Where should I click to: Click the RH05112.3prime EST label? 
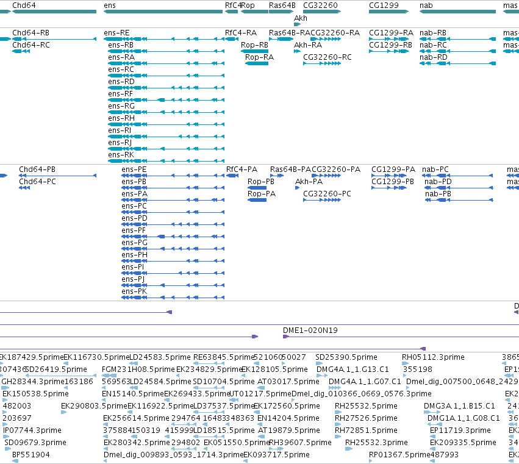[x=433, y=357]
